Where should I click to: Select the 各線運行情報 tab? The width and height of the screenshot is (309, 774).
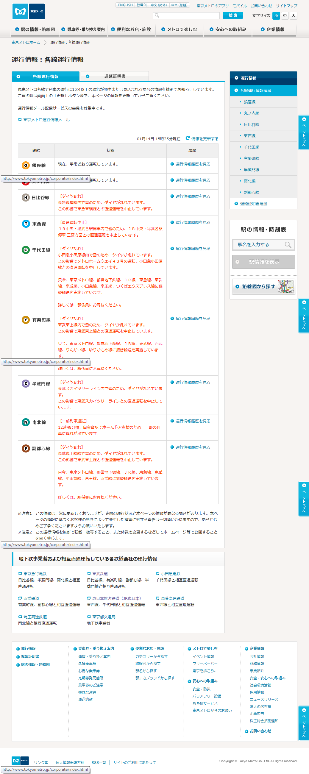(46, 76)
